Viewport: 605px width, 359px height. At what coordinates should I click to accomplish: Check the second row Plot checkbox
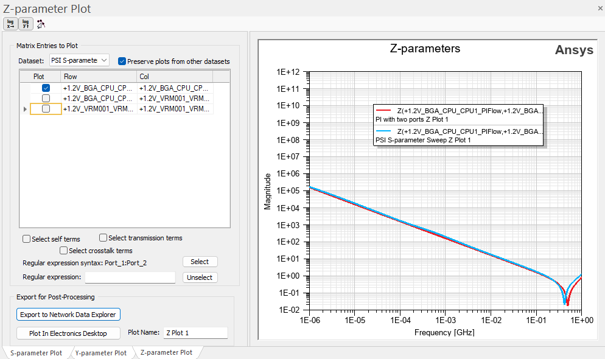pyautogui.click(x=46, y=98)
